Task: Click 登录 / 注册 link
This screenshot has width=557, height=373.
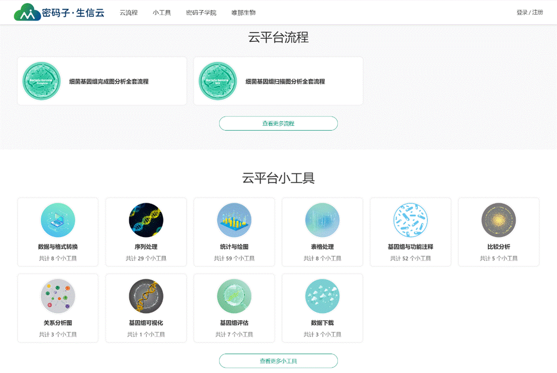Action: click(530, 12)
